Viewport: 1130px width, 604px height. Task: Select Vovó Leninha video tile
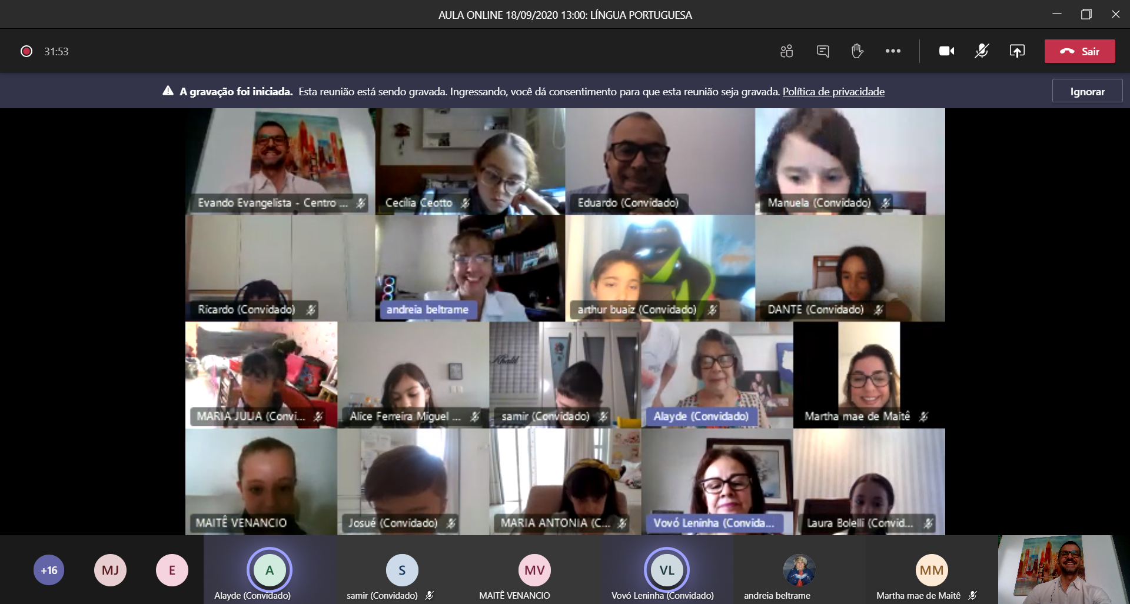[x=717, y=482]
